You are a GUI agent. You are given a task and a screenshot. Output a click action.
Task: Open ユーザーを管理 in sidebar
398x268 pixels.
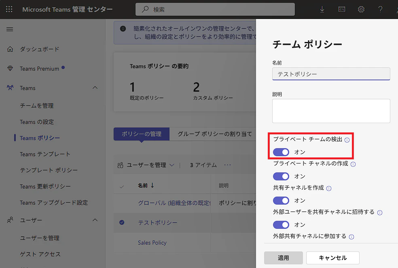click(40, 238)
